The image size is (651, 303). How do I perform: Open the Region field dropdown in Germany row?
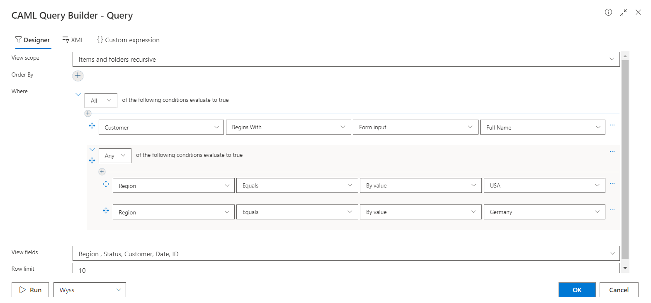tap(173, 212)
